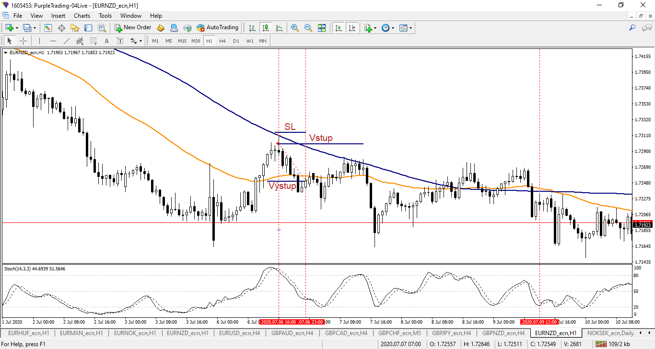This screenshot has width=655, height=349.
Task: Click the New Order button
Action: [133, 28]
